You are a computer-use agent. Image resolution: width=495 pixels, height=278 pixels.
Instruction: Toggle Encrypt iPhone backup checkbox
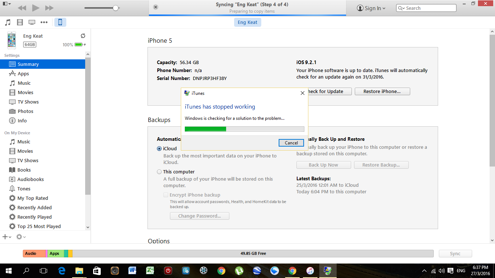(166, 195)
